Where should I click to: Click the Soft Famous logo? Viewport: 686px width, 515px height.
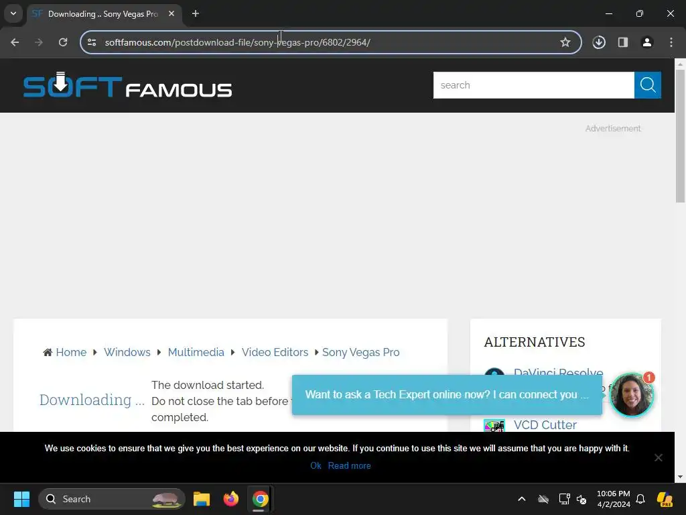pyautogui.click(x=127, y=85)
